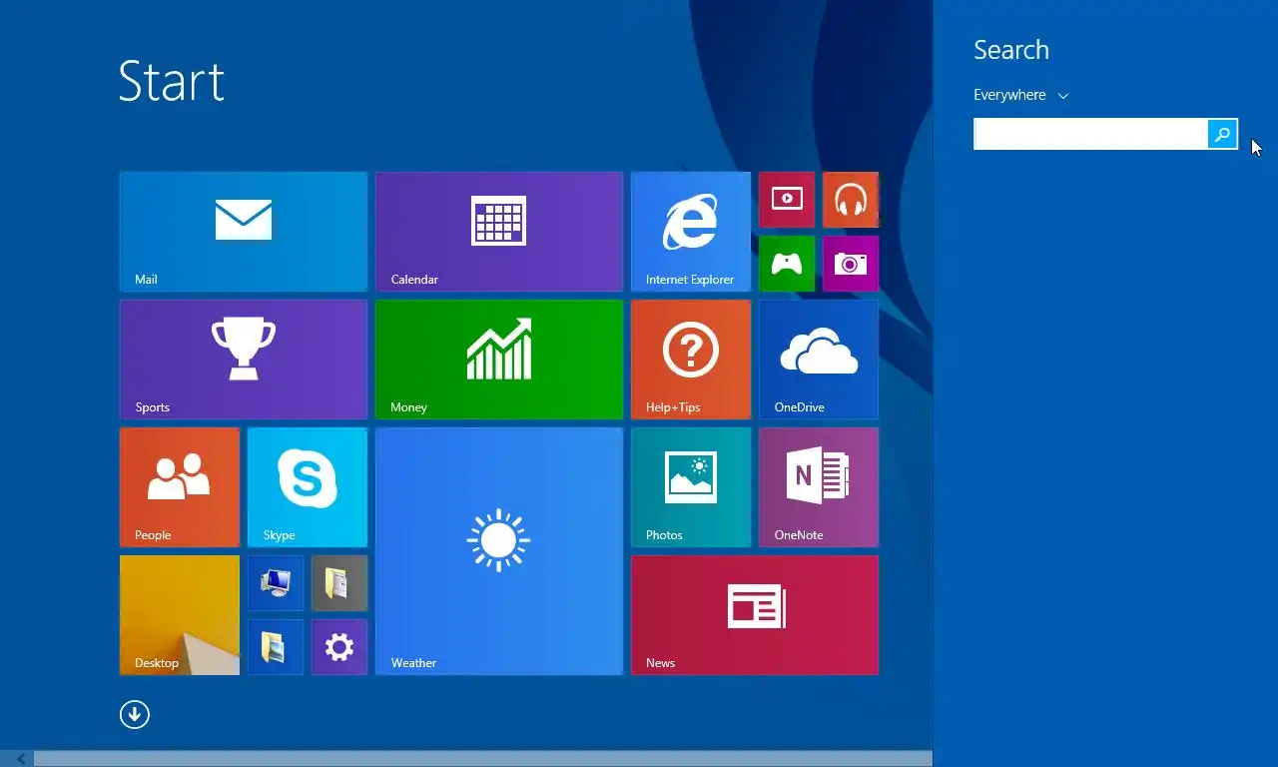1278x767 pixels.
Task: Click the magnifier search button
Action: pyautogui.click(x=1223, y=134)
